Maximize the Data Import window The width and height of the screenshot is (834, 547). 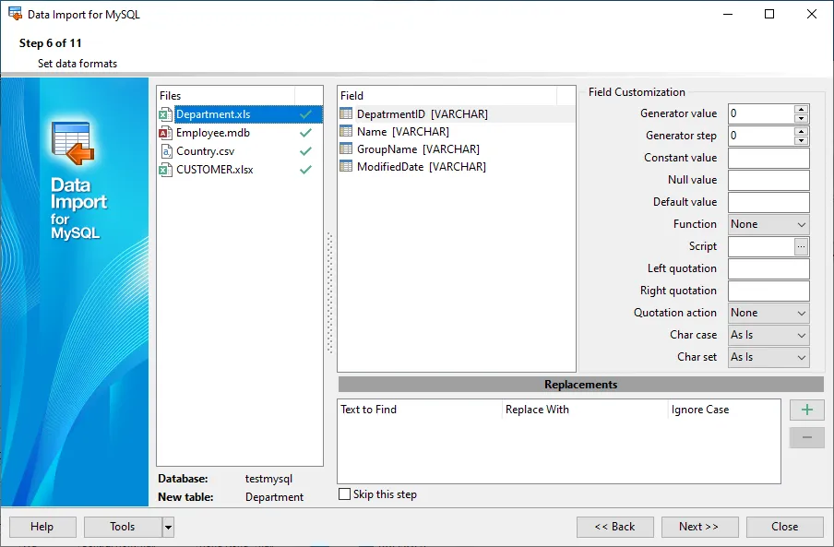769,14
